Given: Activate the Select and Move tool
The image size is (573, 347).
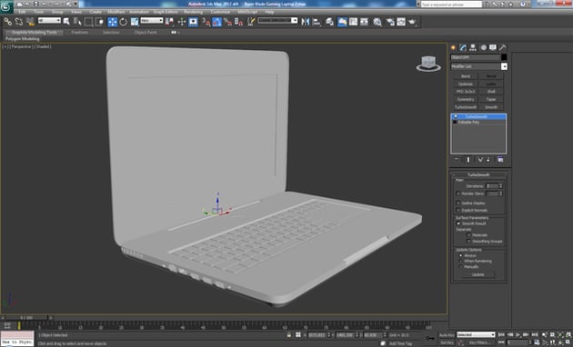Looking at the screenshot, I should [x=113, y=22].
